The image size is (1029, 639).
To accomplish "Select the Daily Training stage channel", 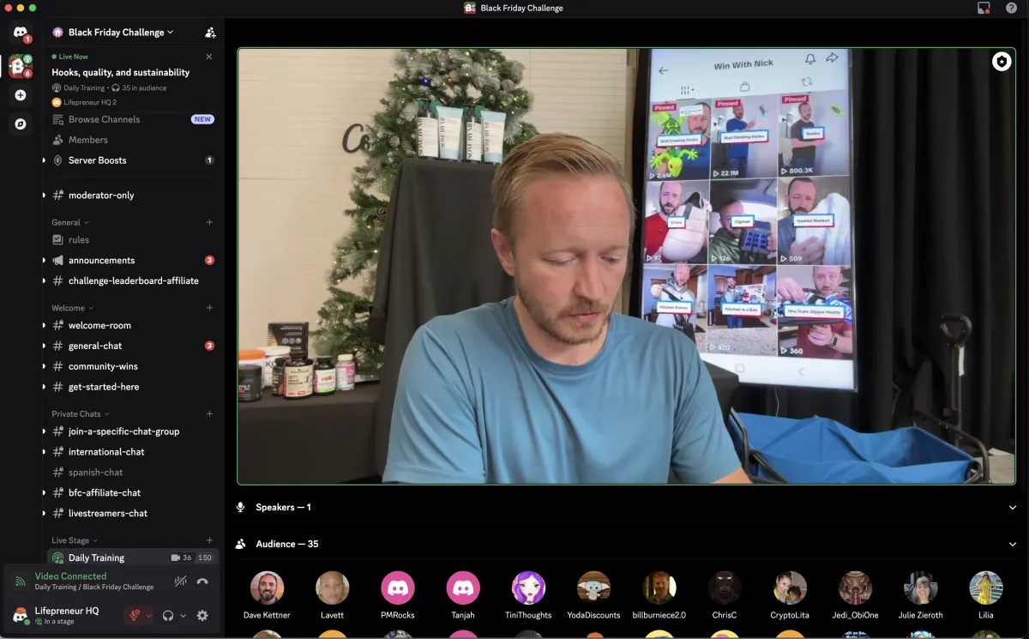I will pos(133,558).
